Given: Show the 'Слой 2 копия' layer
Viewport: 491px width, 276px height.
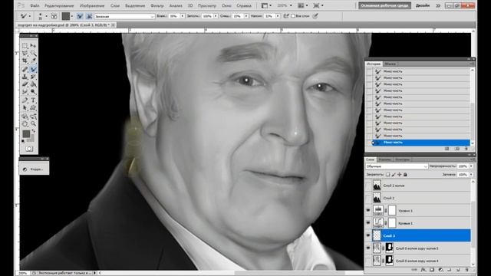Looking at the screenshot, I should [x=368, y=186].
